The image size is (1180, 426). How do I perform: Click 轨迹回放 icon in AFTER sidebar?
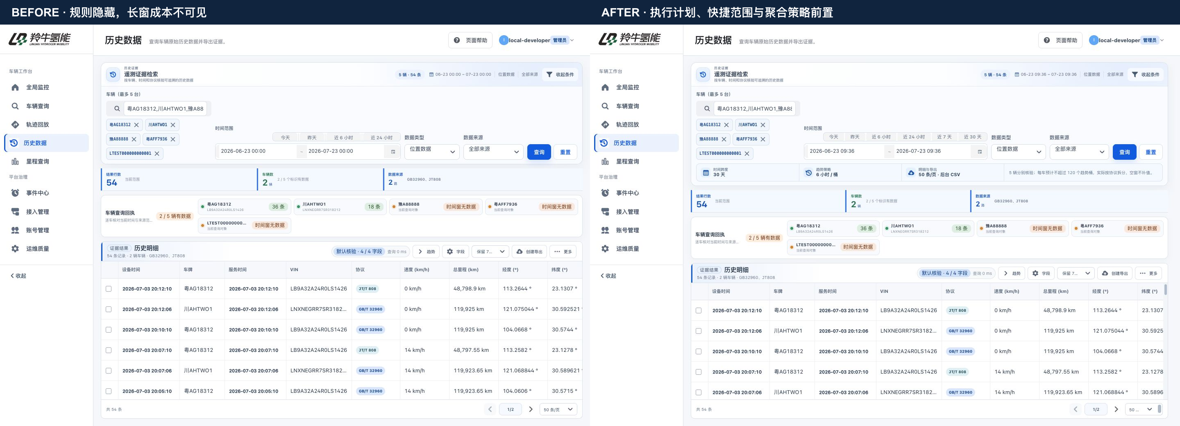605,125
